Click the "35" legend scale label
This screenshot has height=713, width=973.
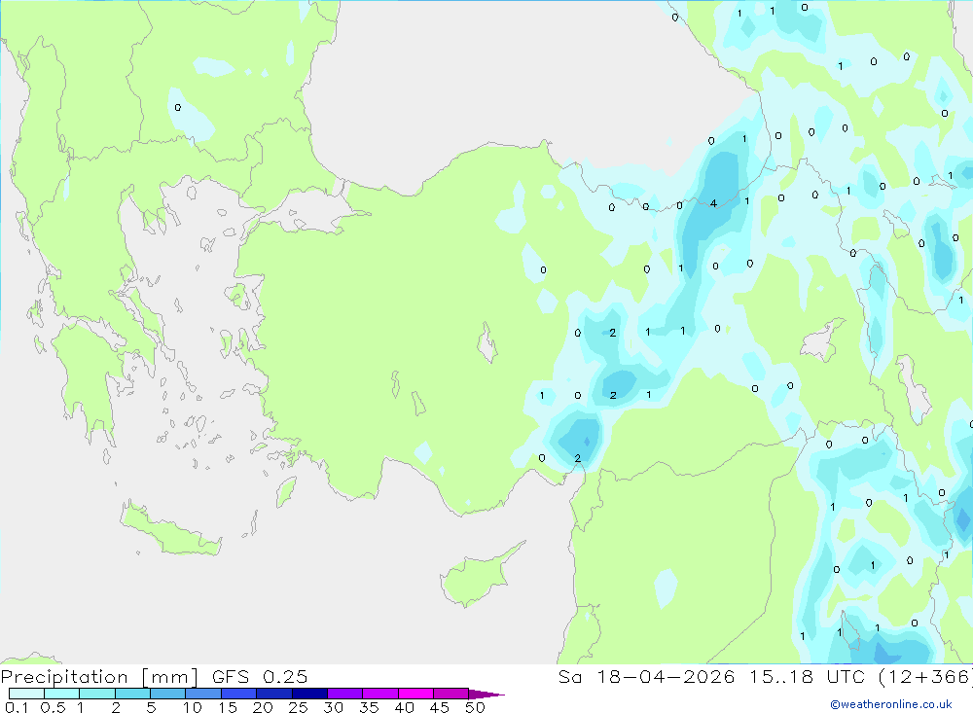(369, 707)
